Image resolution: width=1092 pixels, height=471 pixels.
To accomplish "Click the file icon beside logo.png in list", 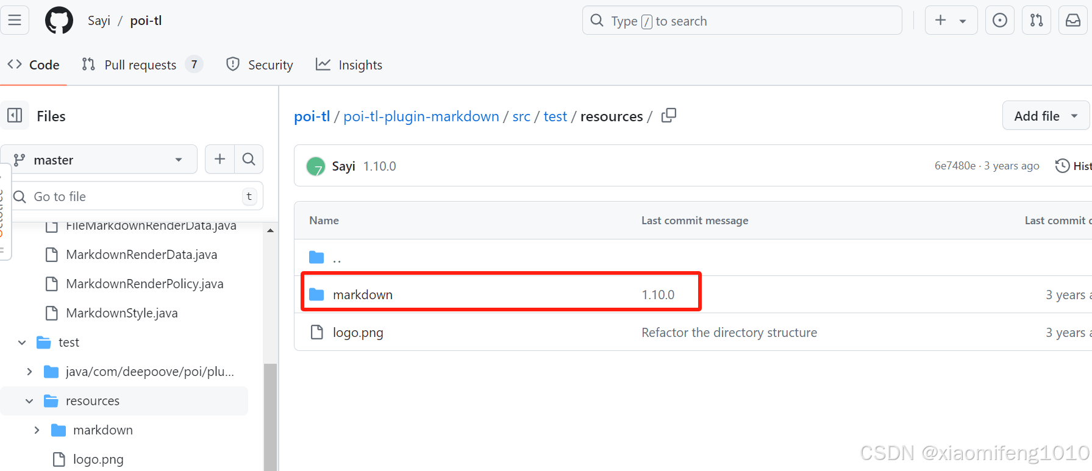I will [x=316, y=332].
